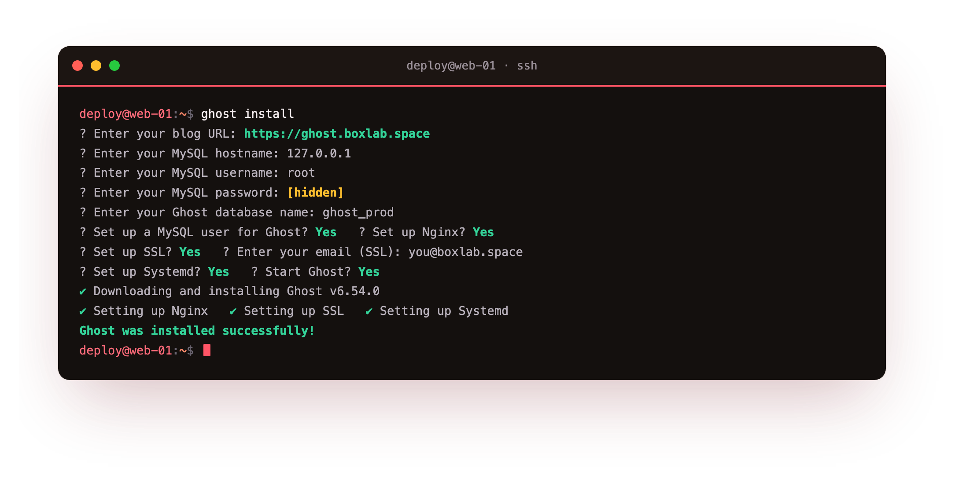The height and width of the screenshot is (486, 962).
Task: Click 'Yes' after 'Set up a MySQL user for Ghost?'
Action: coord(326,232)
